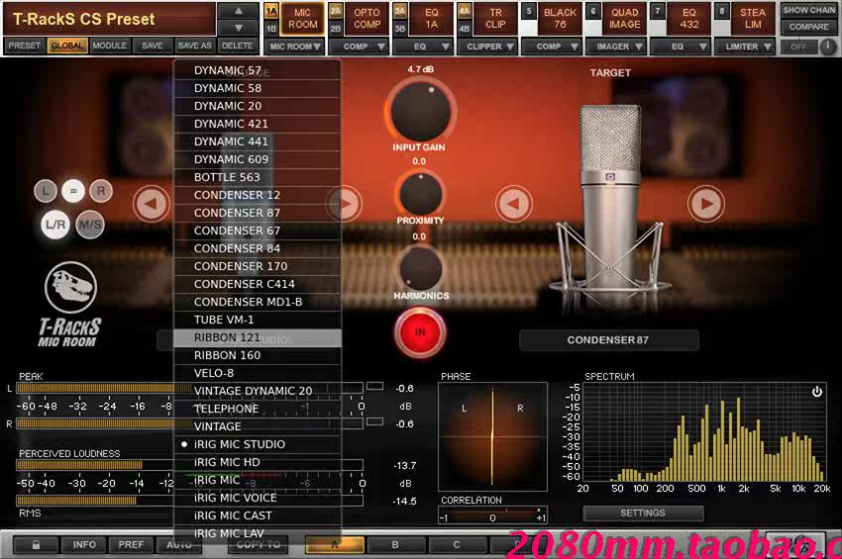Click the HARMONICS knob
842x559 pixels.
click(x=420, y=268)
